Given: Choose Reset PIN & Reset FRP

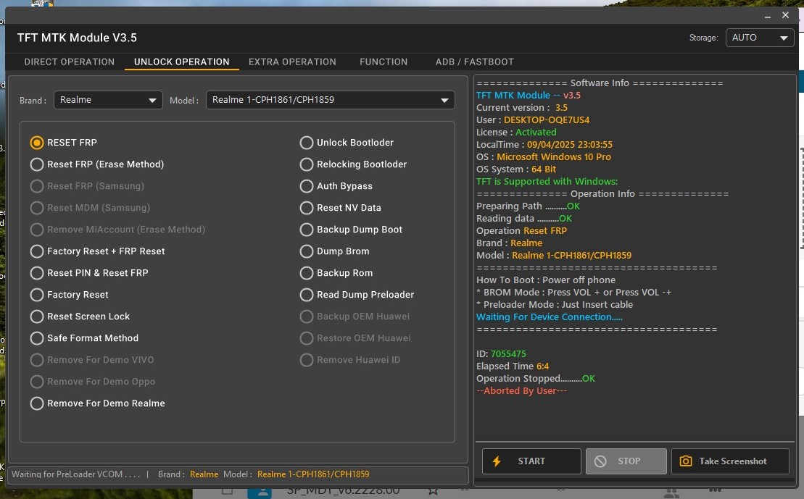Looking at the screenshot, I should coord(36,273).
